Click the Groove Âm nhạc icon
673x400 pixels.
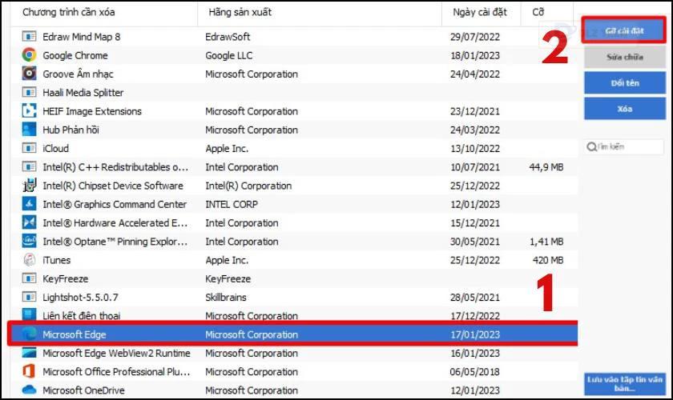[x=29, y=74]
